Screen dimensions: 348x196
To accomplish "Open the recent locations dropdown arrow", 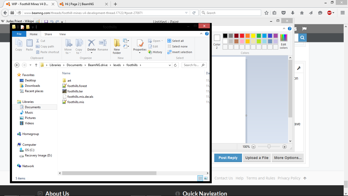I will [x=30, y=65].
